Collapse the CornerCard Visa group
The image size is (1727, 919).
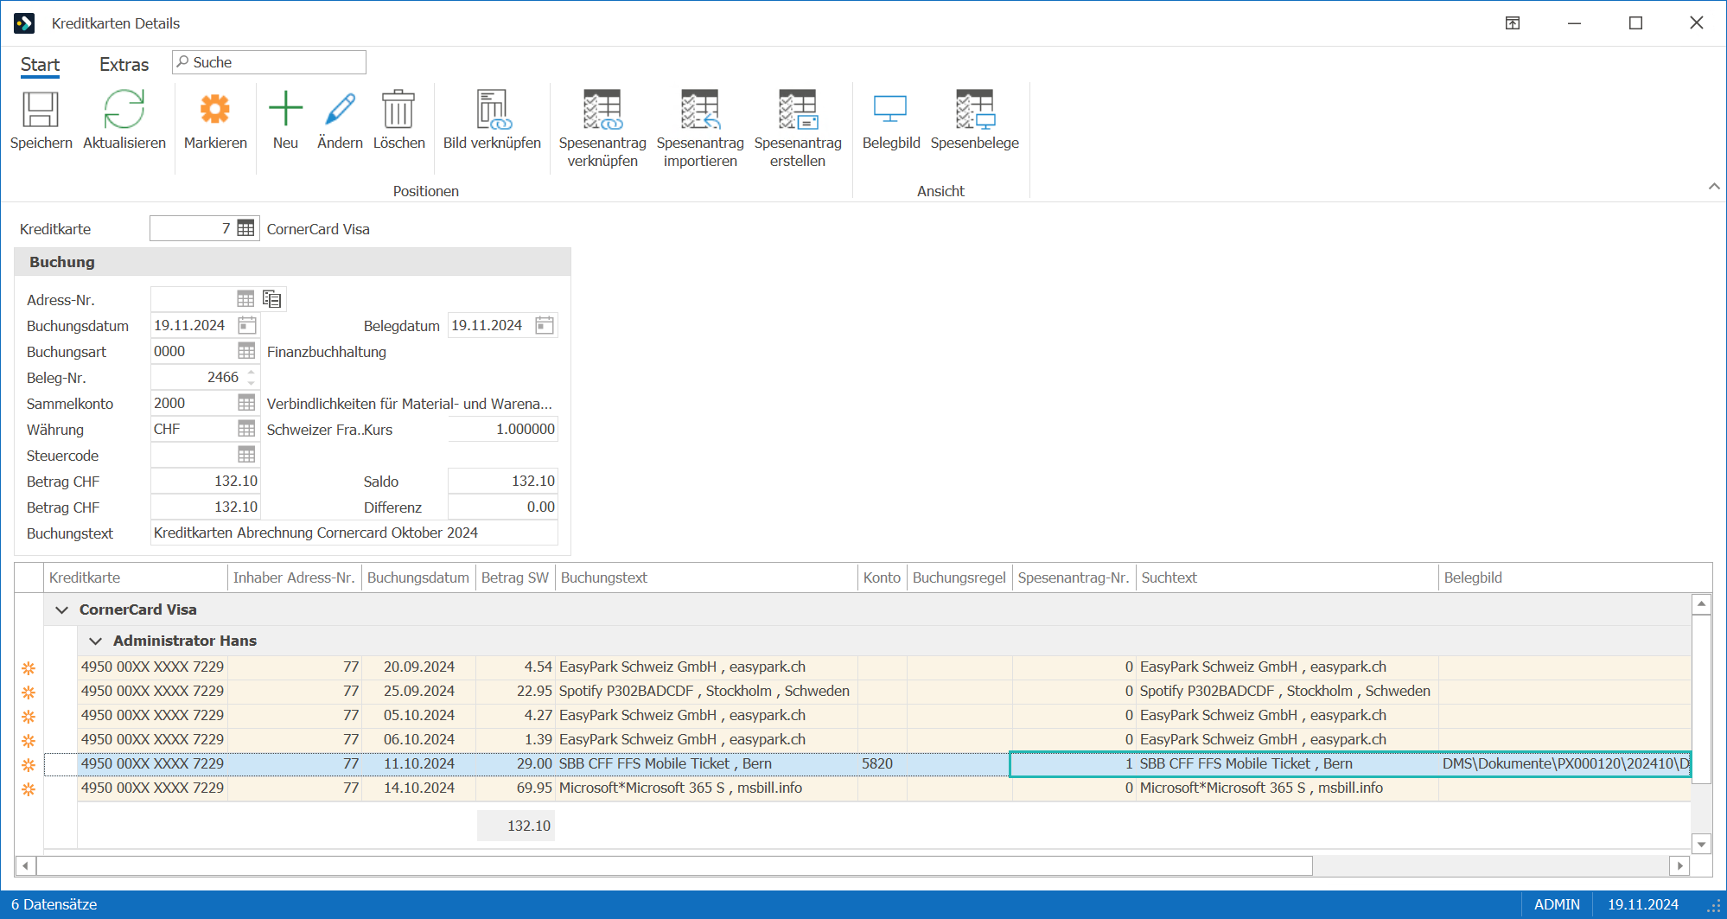61,609
